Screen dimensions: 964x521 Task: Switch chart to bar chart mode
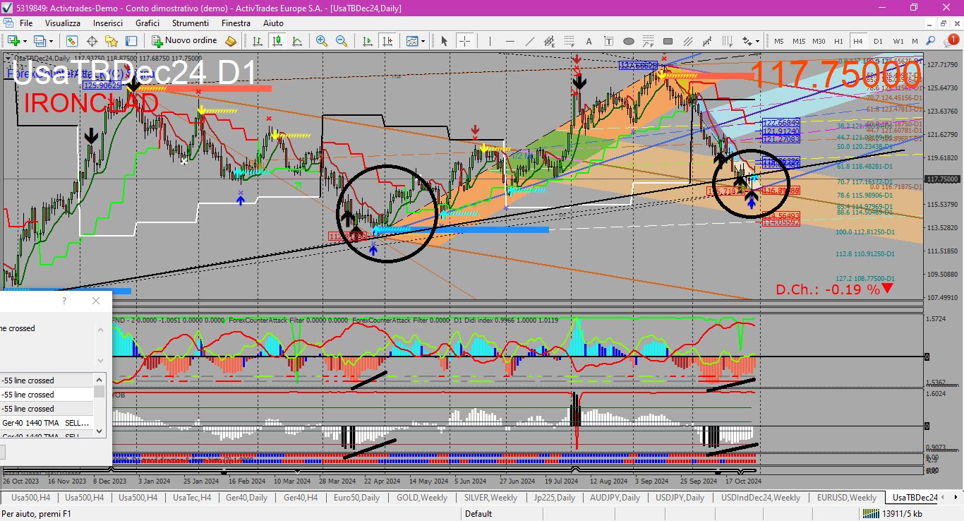[x=258, y=41]
